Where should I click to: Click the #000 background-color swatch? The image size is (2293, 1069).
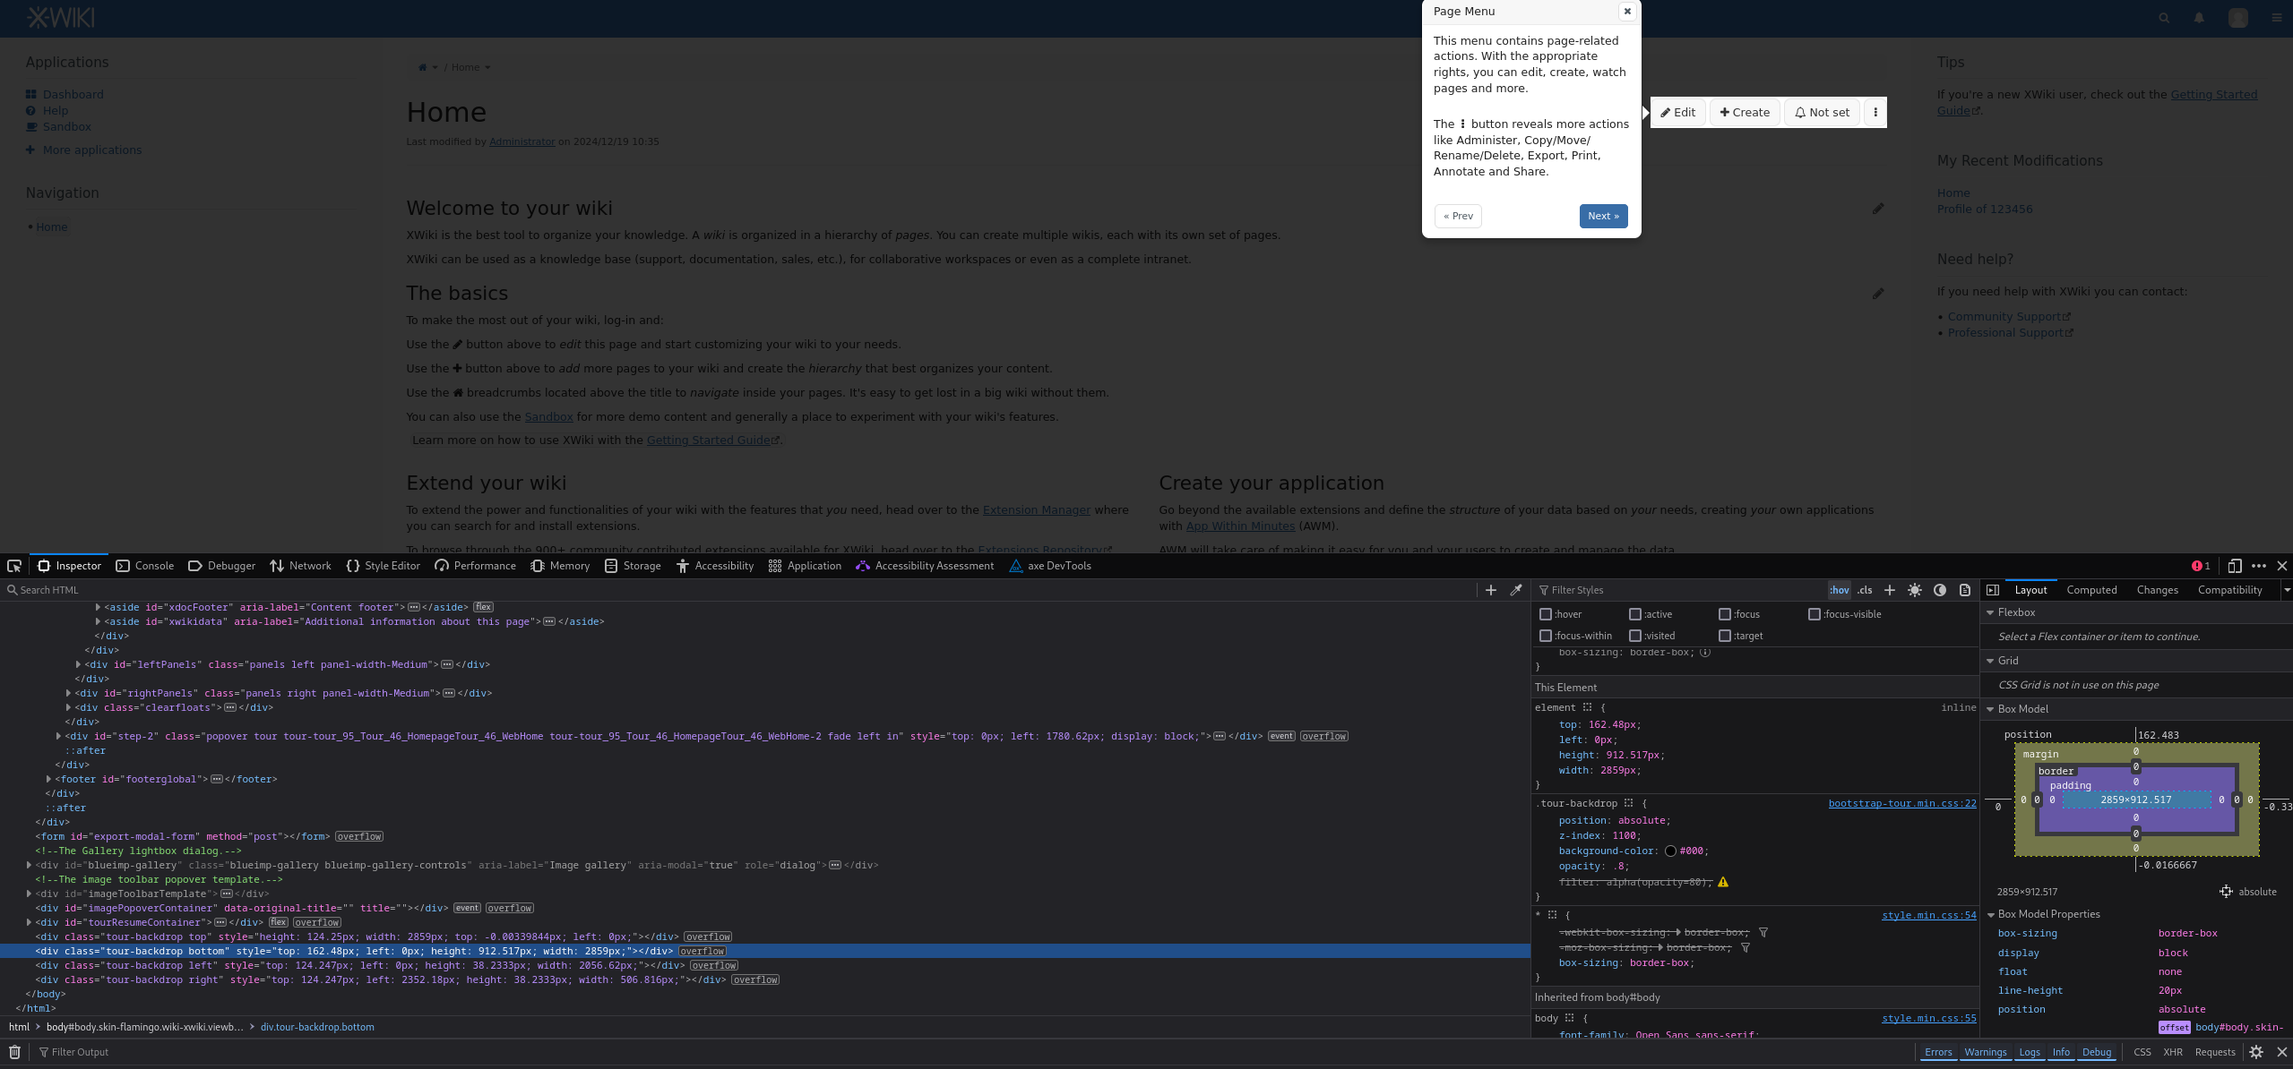1670,851
